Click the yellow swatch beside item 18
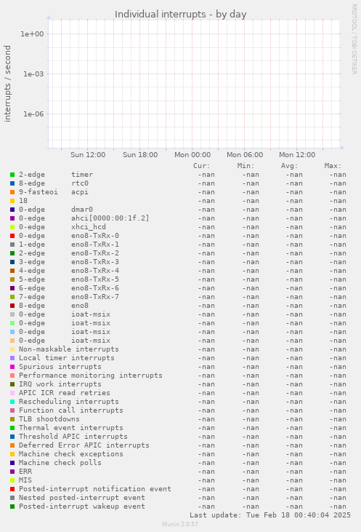361x532 pixels. pyautogui.click(x=12, y=201)
